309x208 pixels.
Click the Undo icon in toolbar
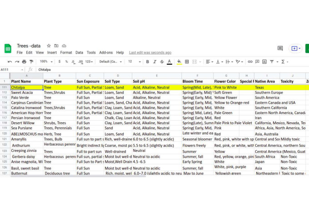click(x=10, y=62)
